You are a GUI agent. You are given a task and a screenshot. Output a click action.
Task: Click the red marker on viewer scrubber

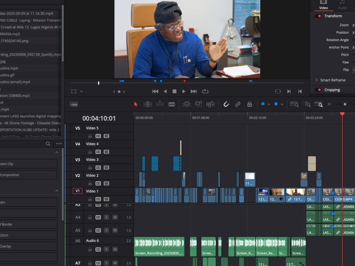185,81
